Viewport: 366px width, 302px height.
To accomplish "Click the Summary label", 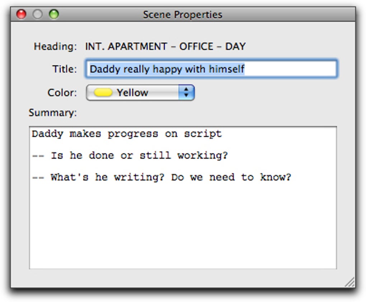I will [x=53, y=113].
